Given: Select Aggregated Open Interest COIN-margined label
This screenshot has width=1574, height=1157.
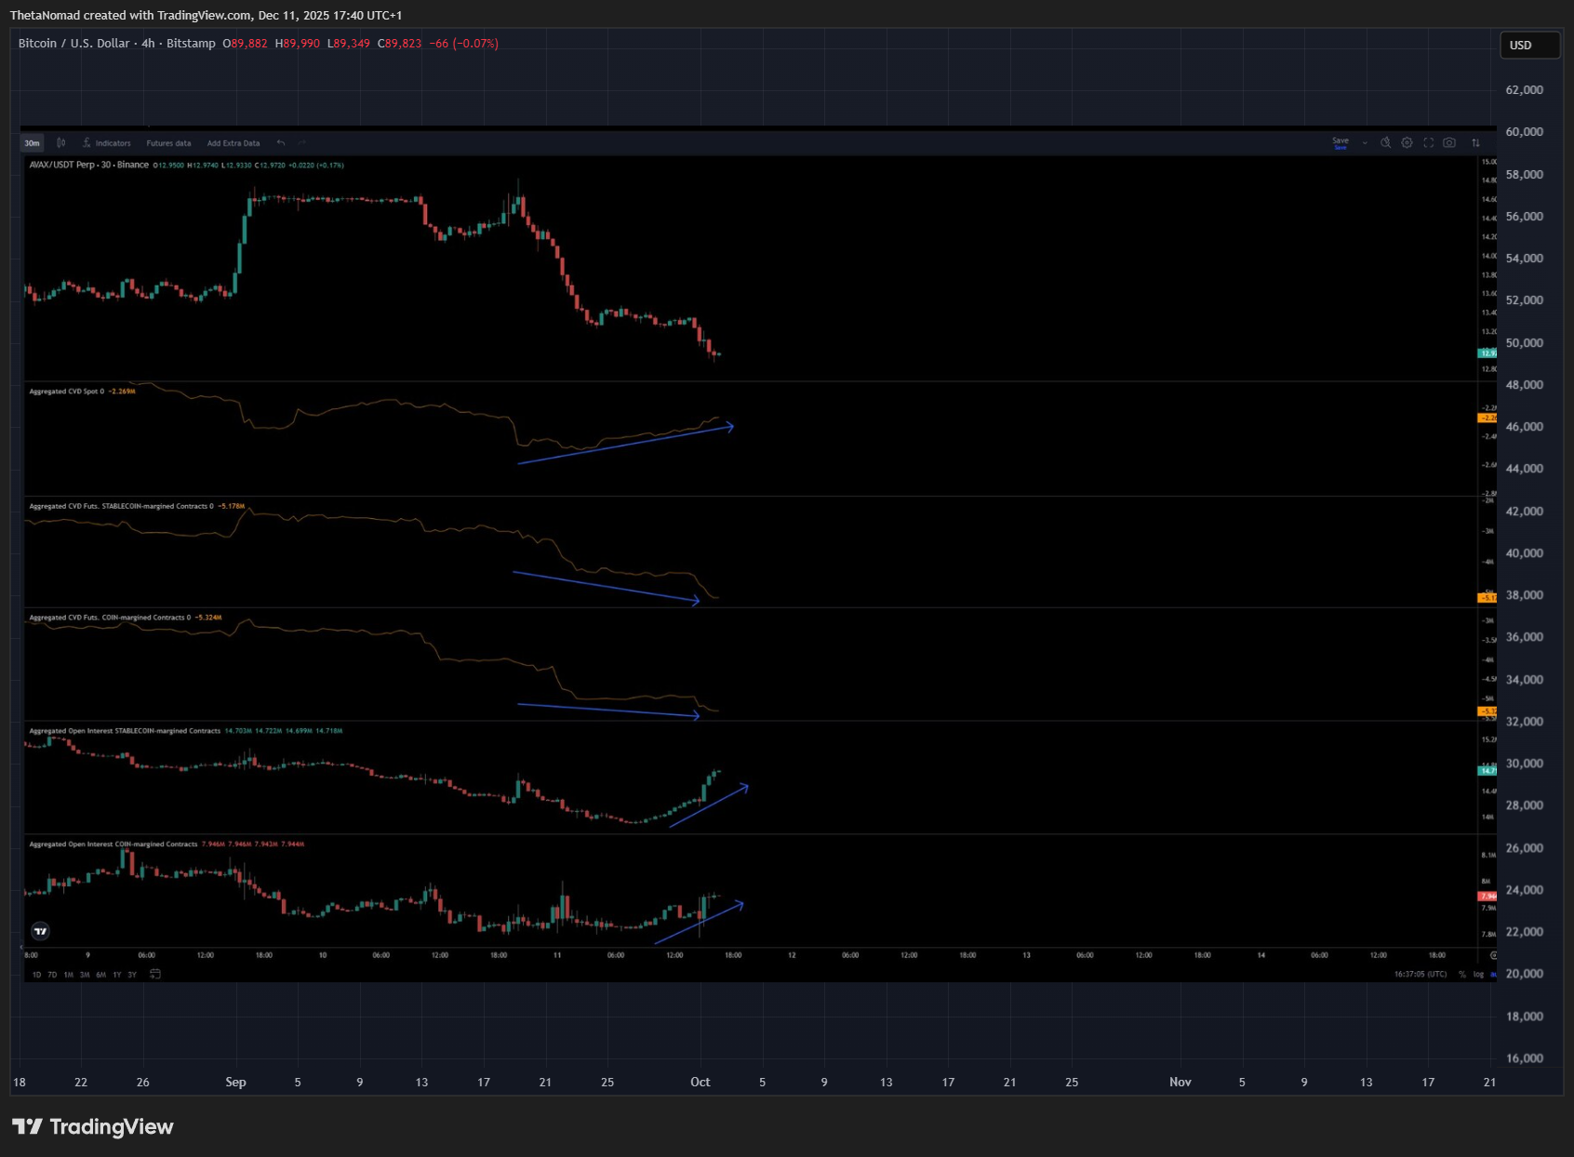Looking at the screenshot, I should pyautogui.click(x=113, y=844).
